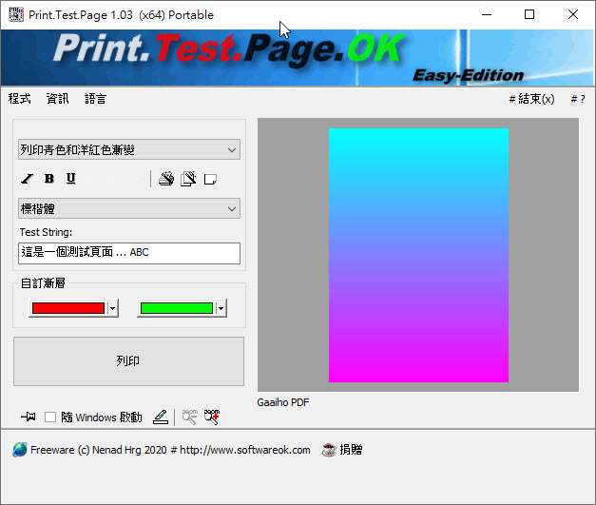The height and width of the screenshot is (505, 596).
Task: Click the cyan-magenta gradient preview page
Action: [x=418, y=255]
